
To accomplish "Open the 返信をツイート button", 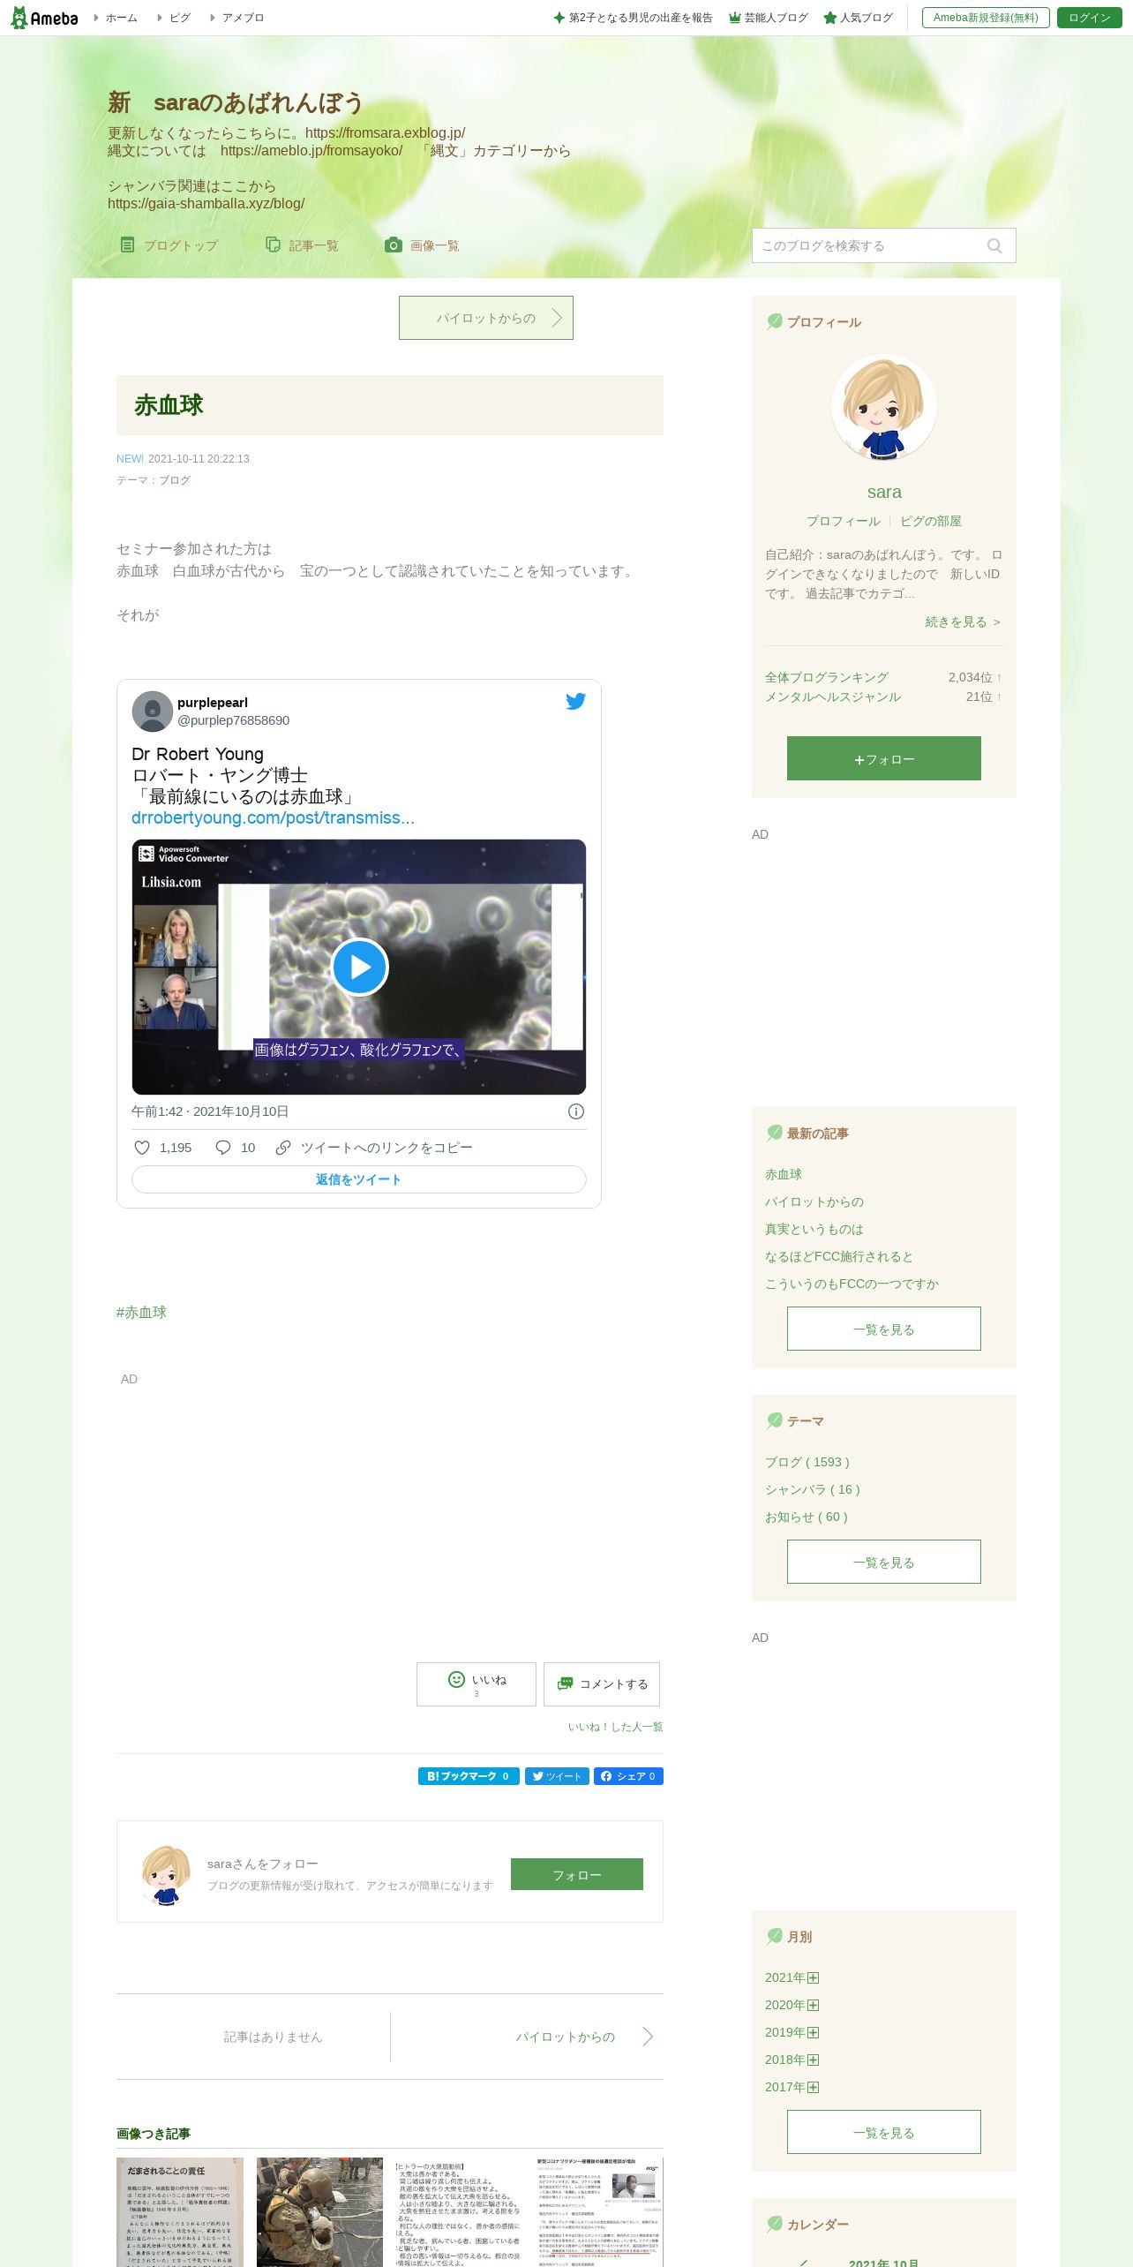I will point(359,1179).
